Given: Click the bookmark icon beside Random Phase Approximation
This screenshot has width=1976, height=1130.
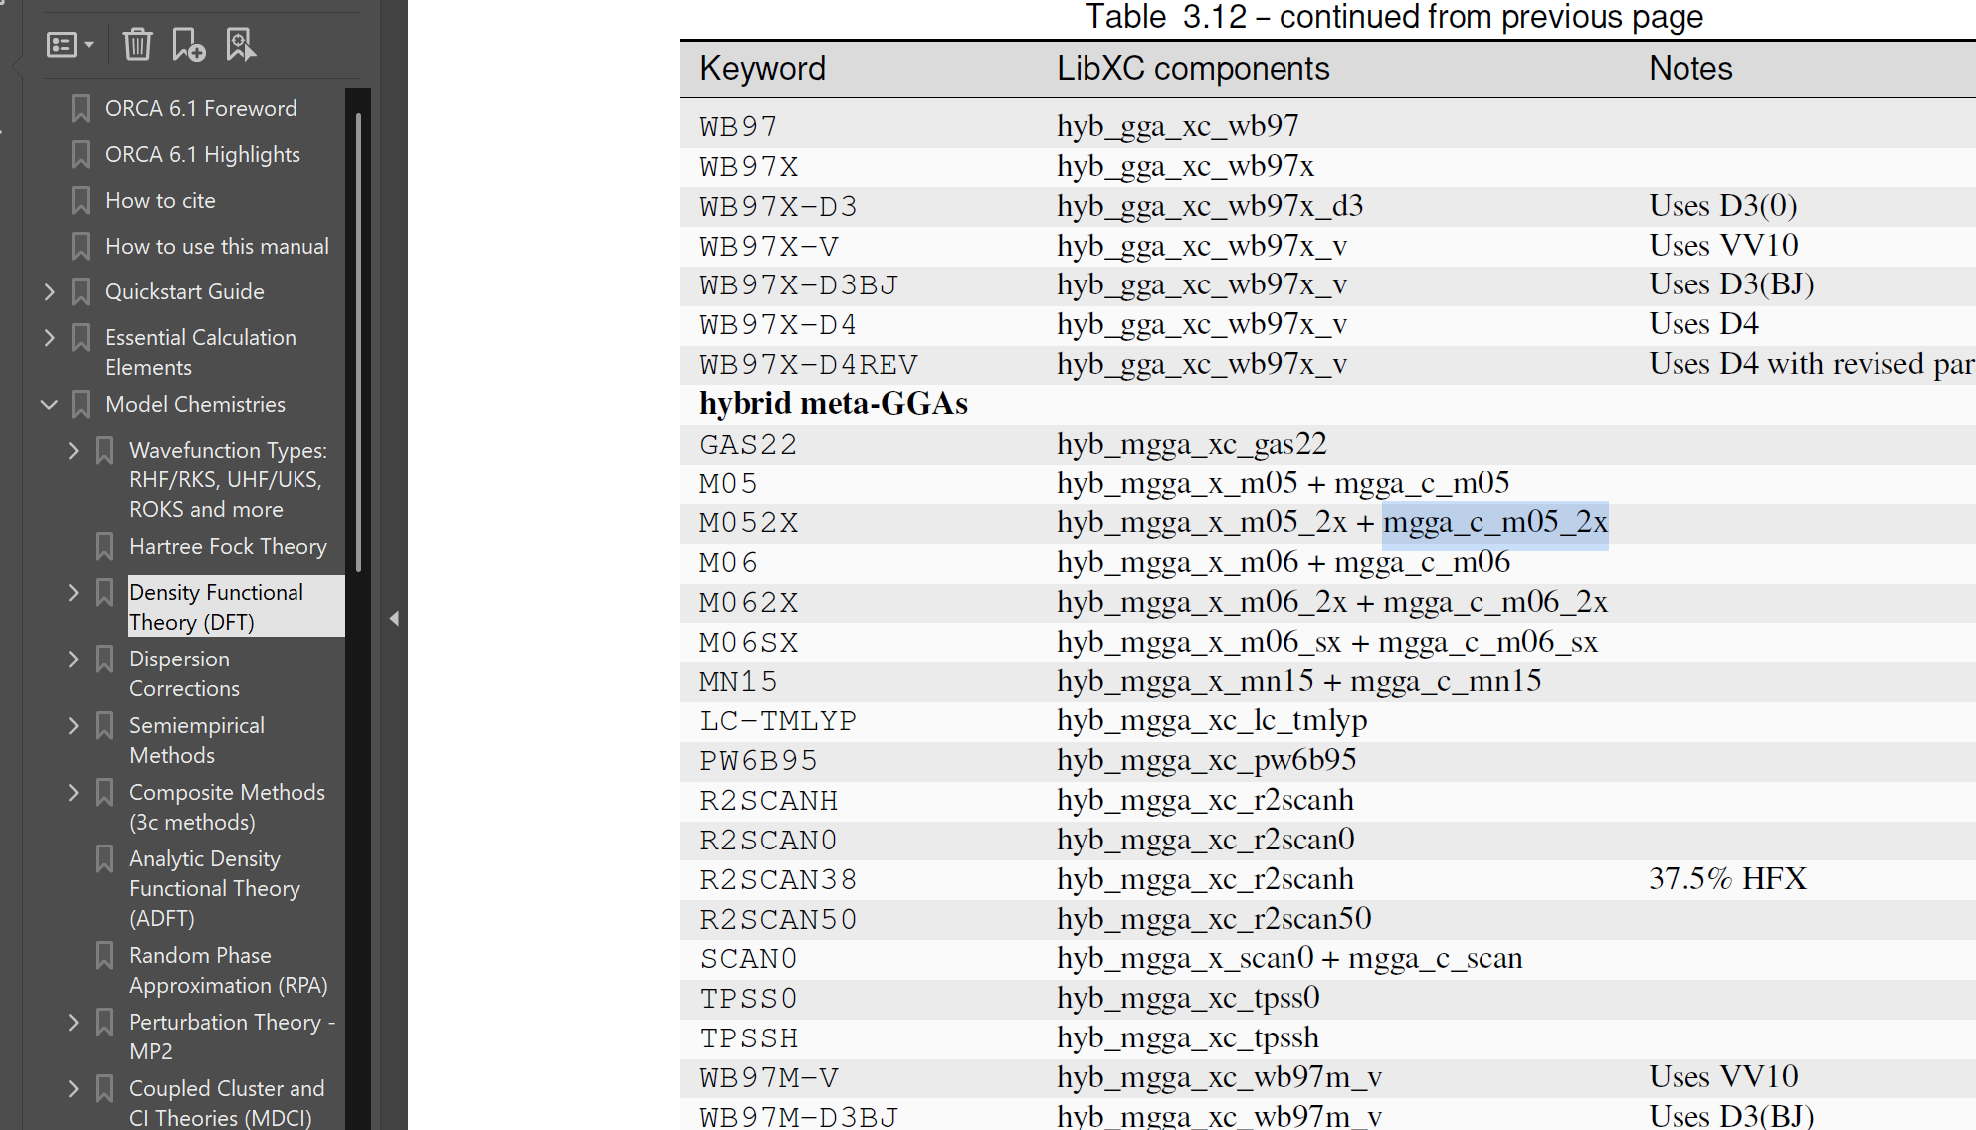Looking at the screenshot, I should point(104,955).
